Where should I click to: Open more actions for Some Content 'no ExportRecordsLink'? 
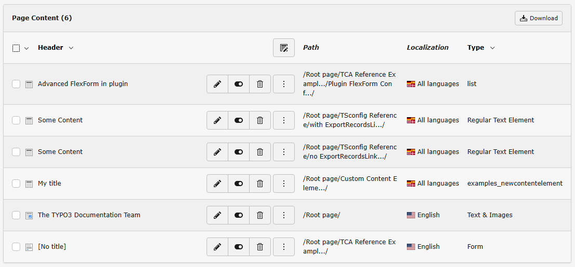point(284,151)
